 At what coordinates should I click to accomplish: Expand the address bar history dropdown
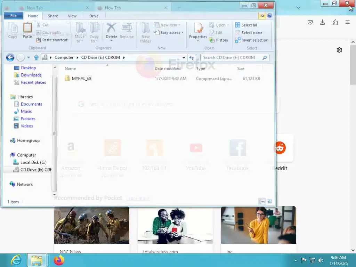pos(184,58)
